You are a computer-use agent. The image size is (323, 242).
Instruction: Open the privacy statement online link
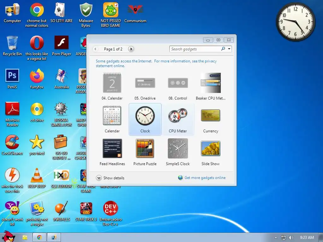coord(156,63)
